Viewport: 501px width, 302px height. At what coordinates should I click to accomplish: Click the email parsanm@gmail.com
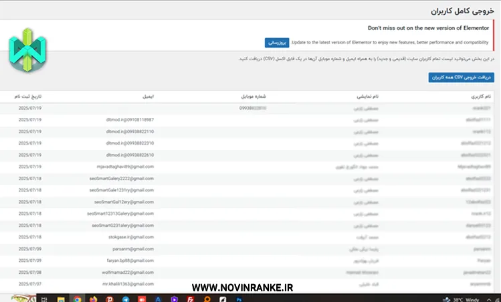[x=133, y=249]
